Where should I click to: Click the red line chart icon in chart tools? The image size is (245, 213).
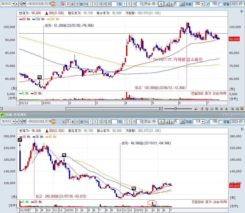pos(212,109)
